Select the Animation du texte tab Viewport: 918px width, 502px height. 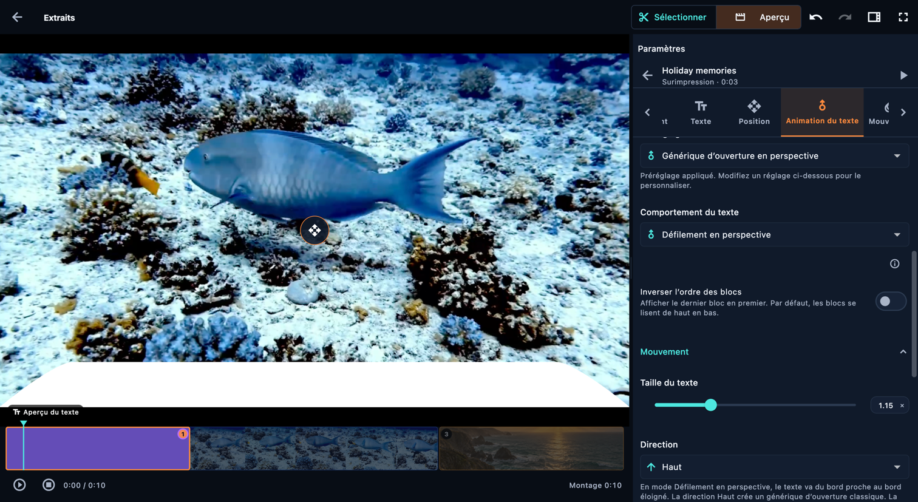tap(822, 112)
